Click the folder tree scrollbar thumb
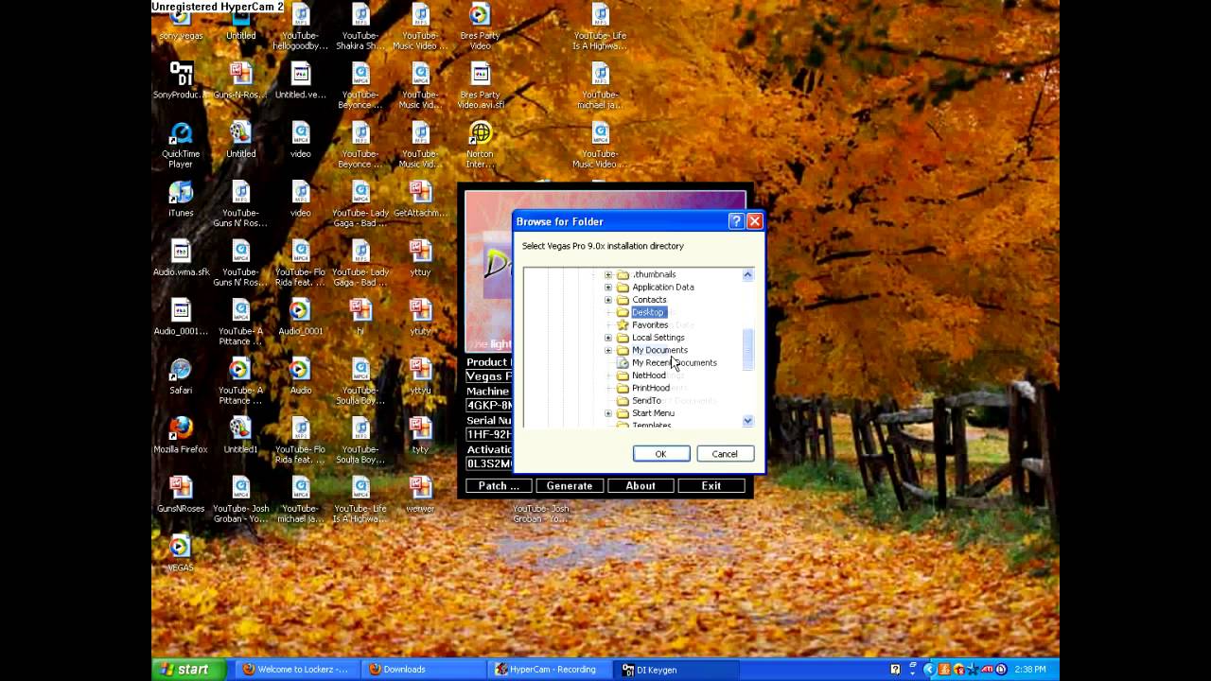This screenshot has height=681, width=1211. tap(747, 350)
